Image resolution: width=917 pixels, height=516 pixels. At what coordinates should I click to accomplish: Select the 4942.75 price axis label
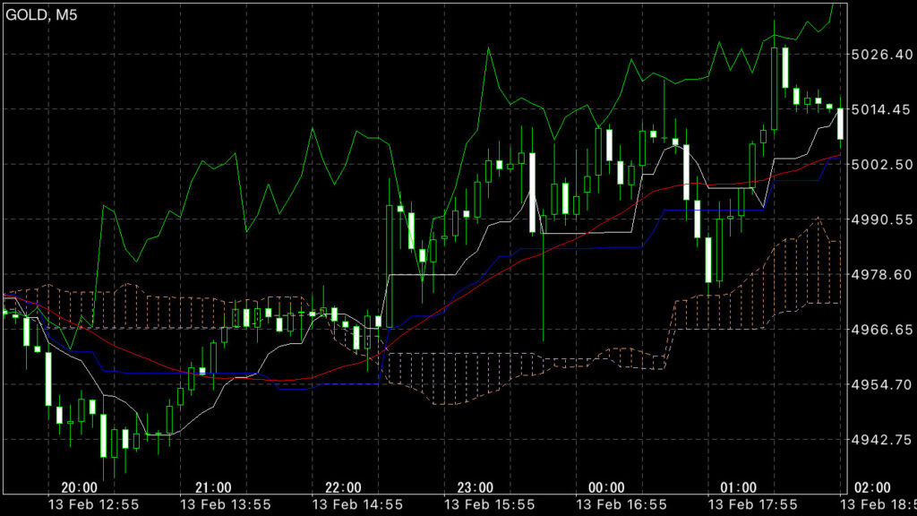tap(882, 440)
